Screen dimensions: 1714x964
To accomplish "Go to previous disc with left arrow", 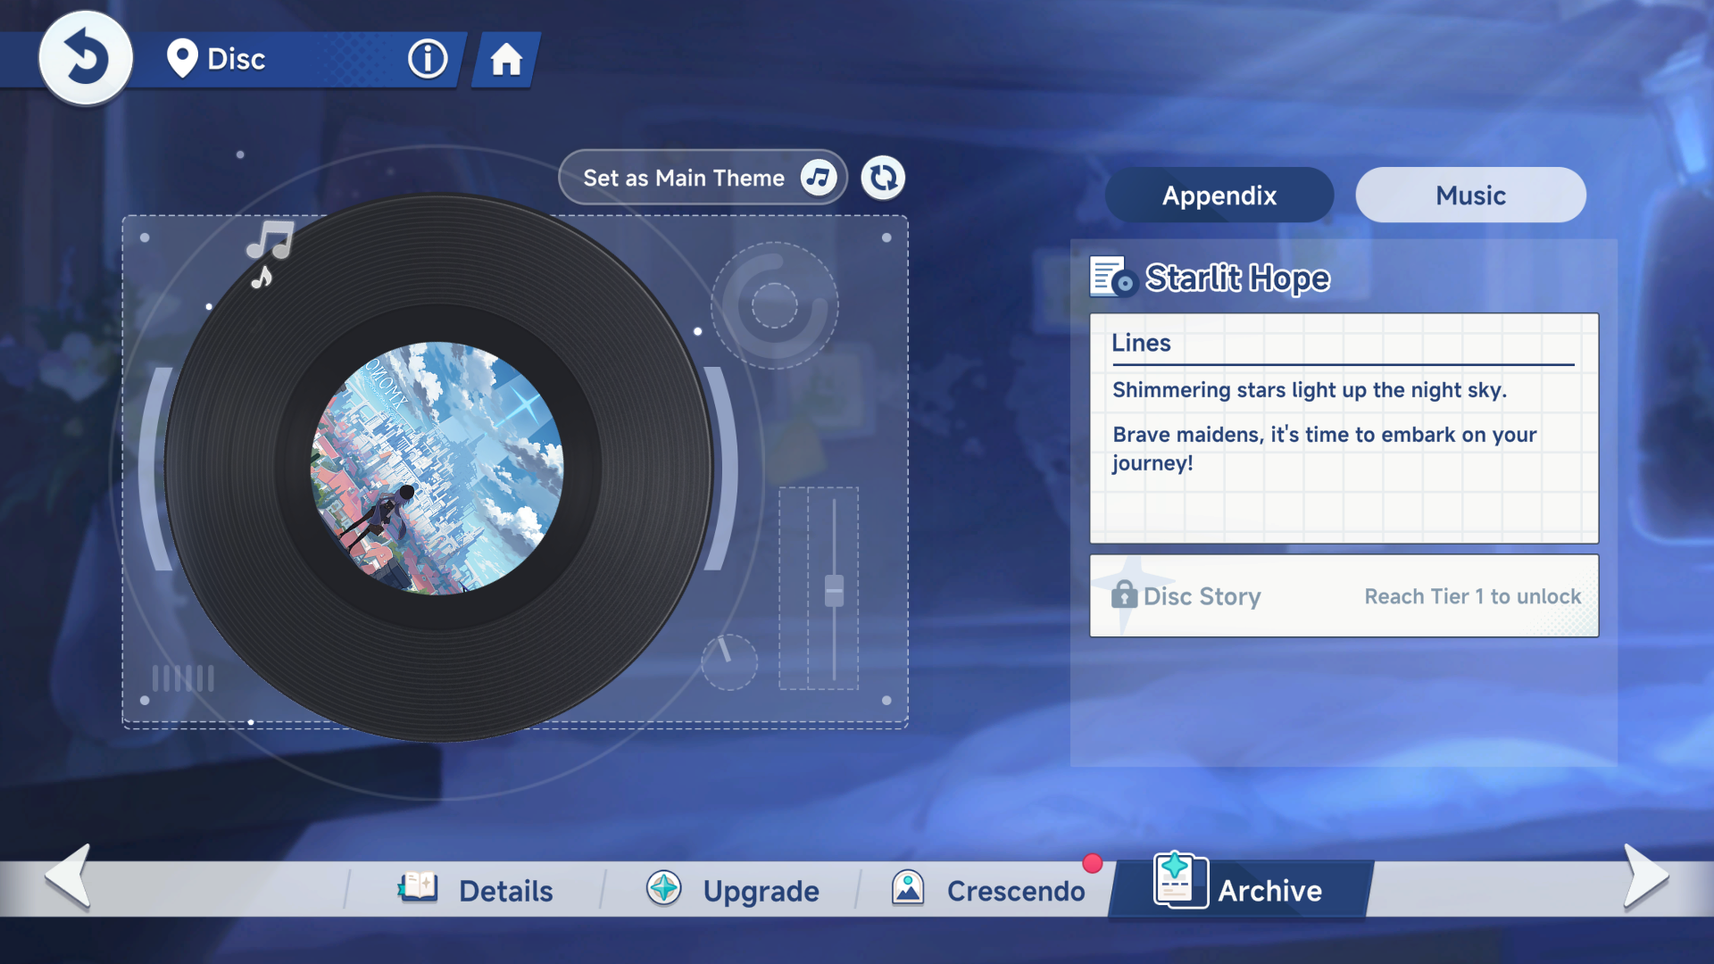I will click(x=70, y=877).
